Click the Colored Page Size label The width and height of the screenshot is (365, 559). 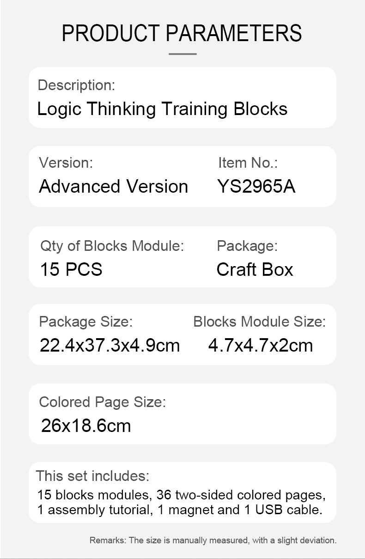(x=102, y=402)
